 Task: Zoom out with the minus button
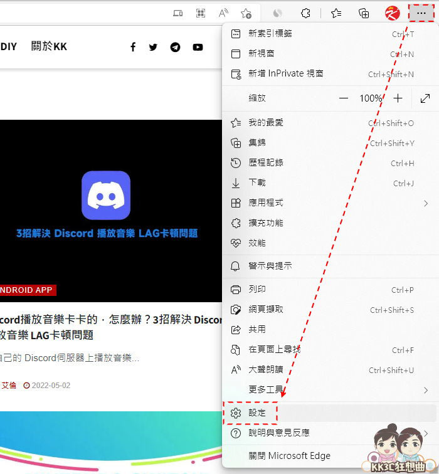click(x=344, y=98)
